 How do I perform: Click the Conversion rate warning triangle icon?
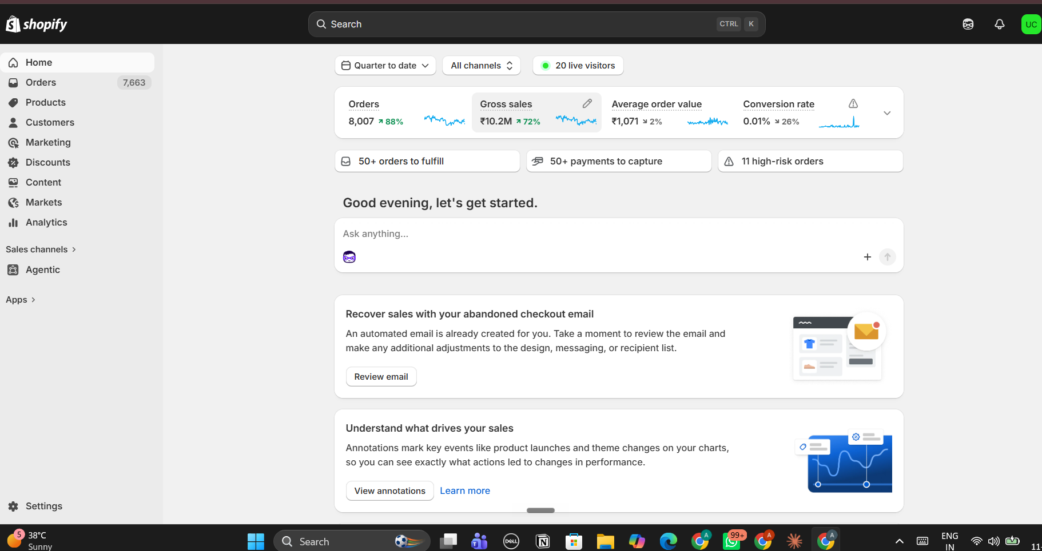[x=853, y=103]
